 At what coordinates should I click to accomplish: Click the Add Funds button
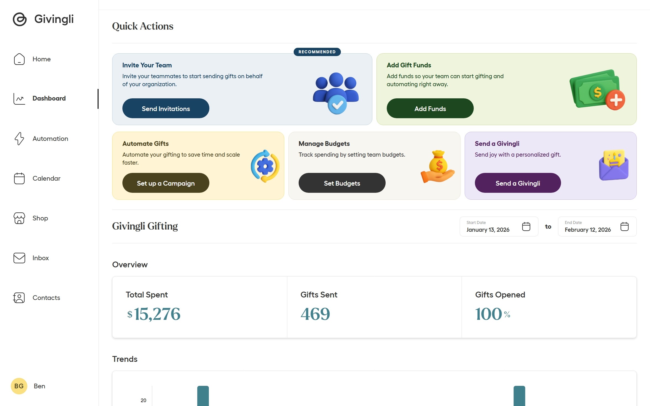click(x=430, y=108)
